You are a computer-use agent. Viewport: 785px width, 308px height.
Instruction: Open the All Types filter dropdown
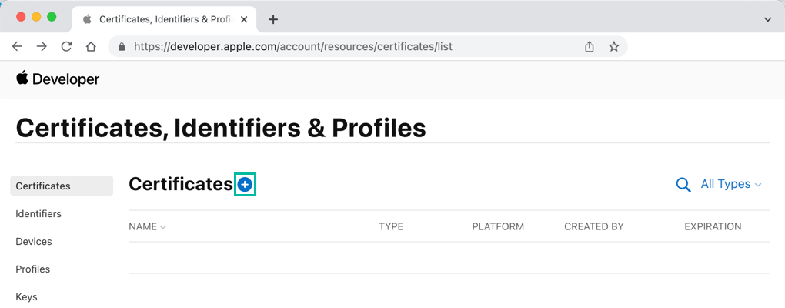(x=730, y=185)
